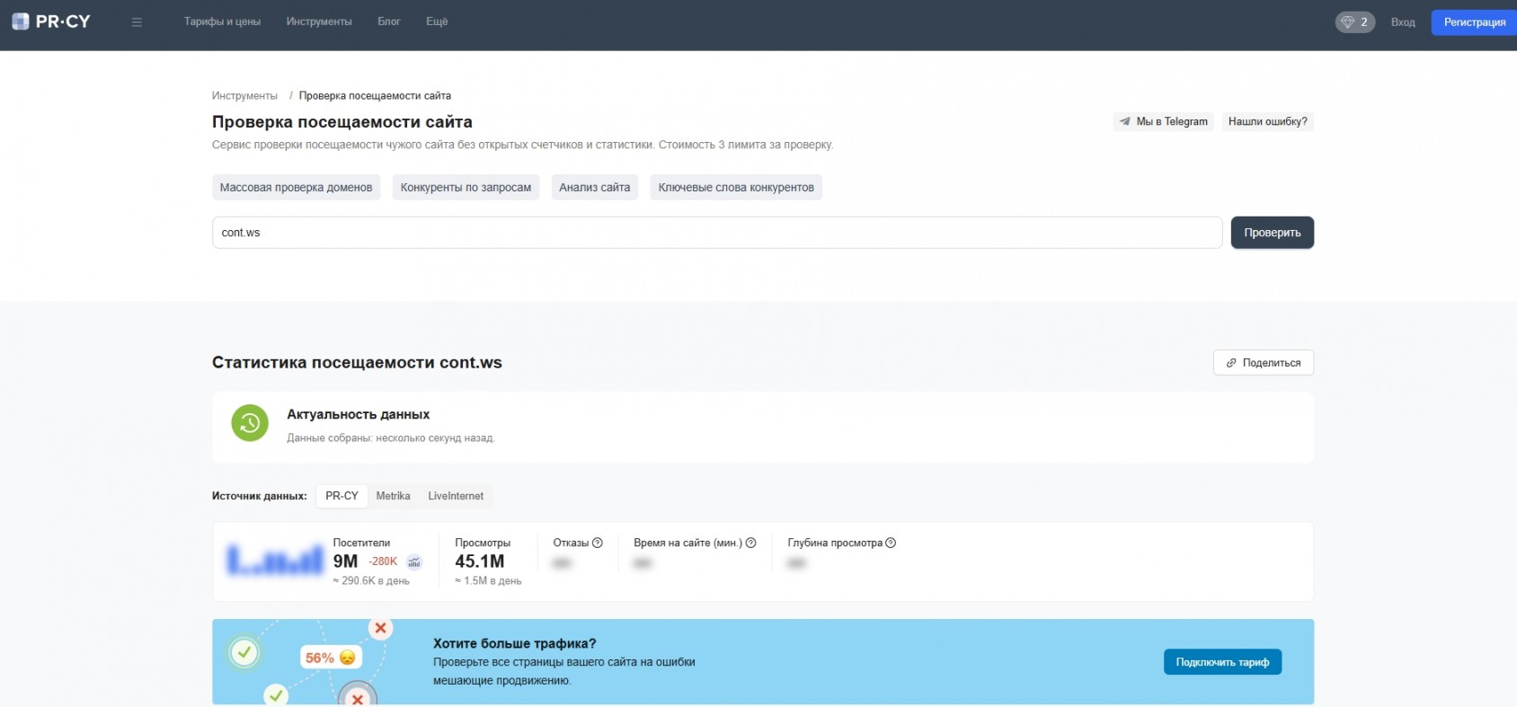
Task: Click the Проверка посещаемости сайта breadcrumb text
Action: 375,95
